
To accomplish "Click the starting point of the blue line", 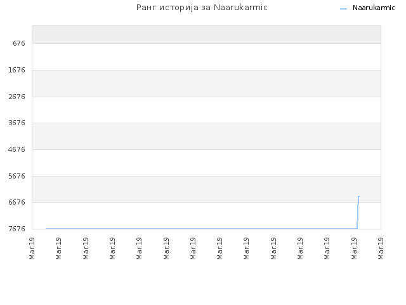I will coord(46,229).
